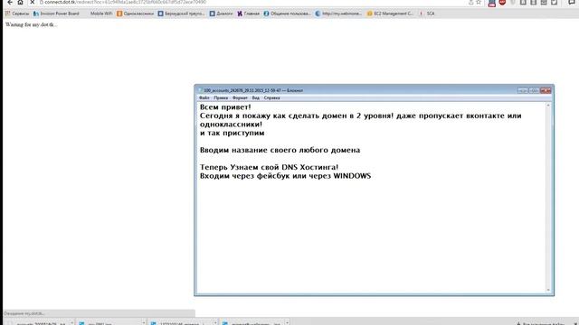
Task: Open the Одноклассники bookmark
Action: (x=135, y=14)
